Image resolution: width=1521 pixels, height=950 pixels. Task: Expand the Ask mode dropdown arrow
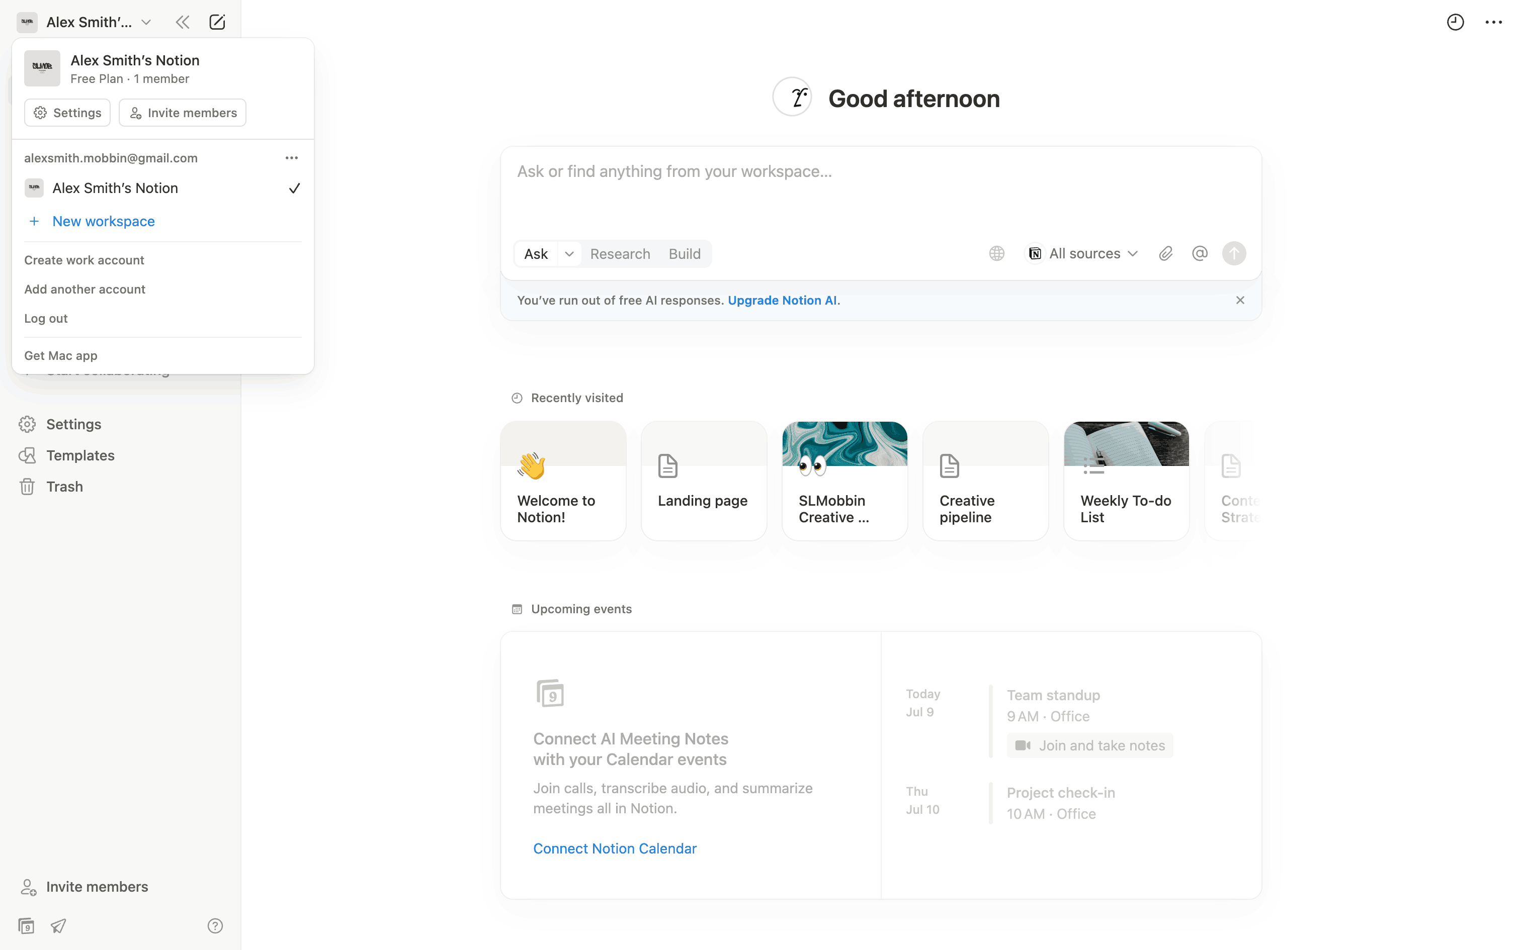[569, 254]
